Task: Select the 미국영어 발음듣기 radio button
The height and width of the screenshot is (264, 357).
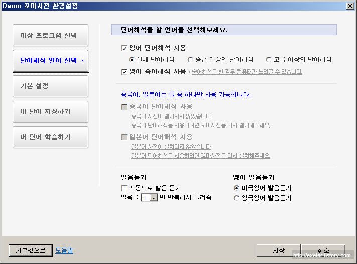Action: click(236, 188)
